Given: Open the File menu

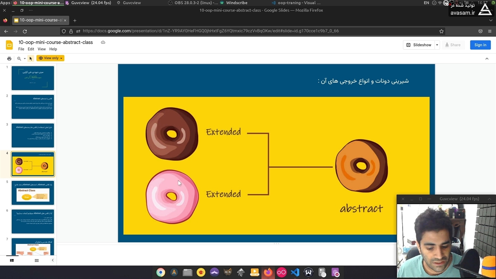Looking at the screenshot, I should (x=21, y=49).
